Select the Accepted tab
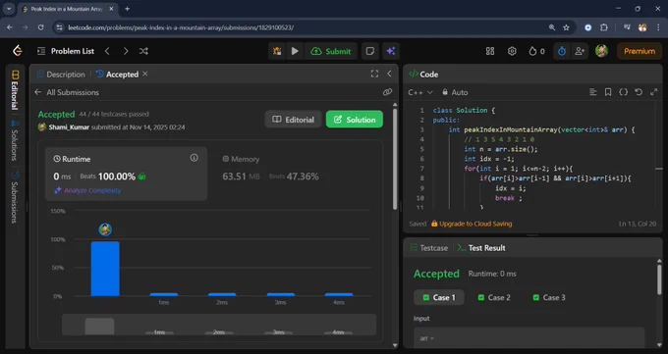This screenshot has height=354, width=668. 117,74
